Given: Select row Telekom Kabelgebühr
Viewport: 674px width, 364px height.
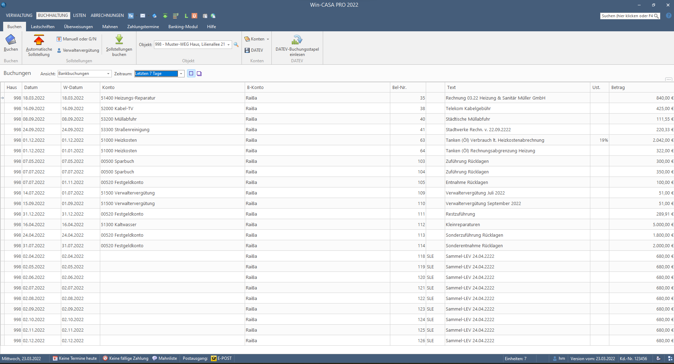Looking at the screenshot, I should click(337, 108).
